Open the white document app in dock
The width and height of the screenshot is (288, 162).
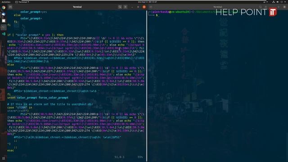click(x=4, y=21)
